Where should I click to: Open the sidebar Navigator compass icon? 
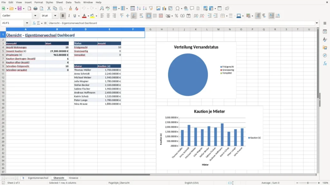tap(325, 55)
